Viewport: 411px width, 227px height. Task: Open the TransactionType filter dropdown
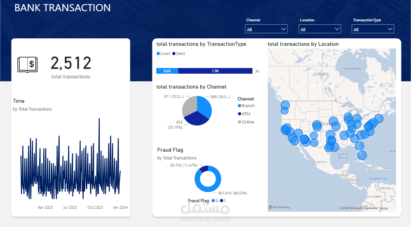click(x=373, y=30)
